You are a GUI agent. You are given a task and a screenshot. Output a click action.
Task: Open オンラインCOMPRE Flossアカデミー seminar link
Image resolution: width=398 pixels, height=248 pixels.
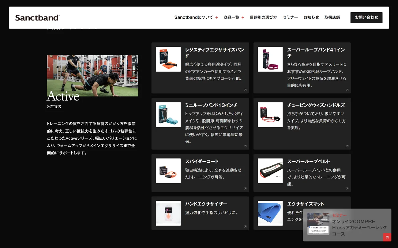(x=359, y=228)
